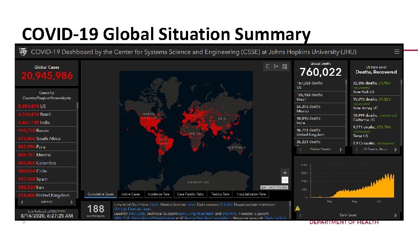
Task: Zoom in the map with plus button
Action: click(285, 173)
